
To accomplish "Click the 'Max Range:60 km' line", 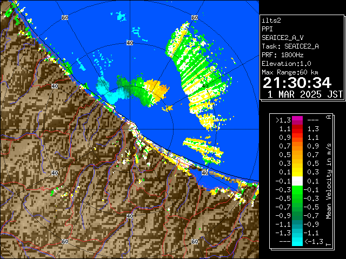I will [x=290, y=72].
